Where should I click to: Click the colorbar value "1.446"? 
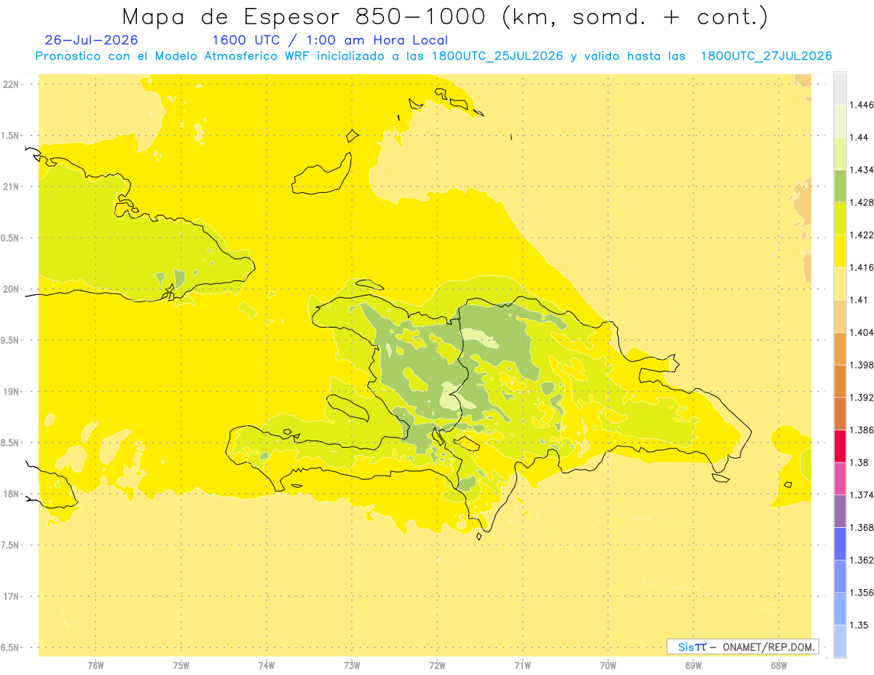pyautogui.click(x=862, y=105)
